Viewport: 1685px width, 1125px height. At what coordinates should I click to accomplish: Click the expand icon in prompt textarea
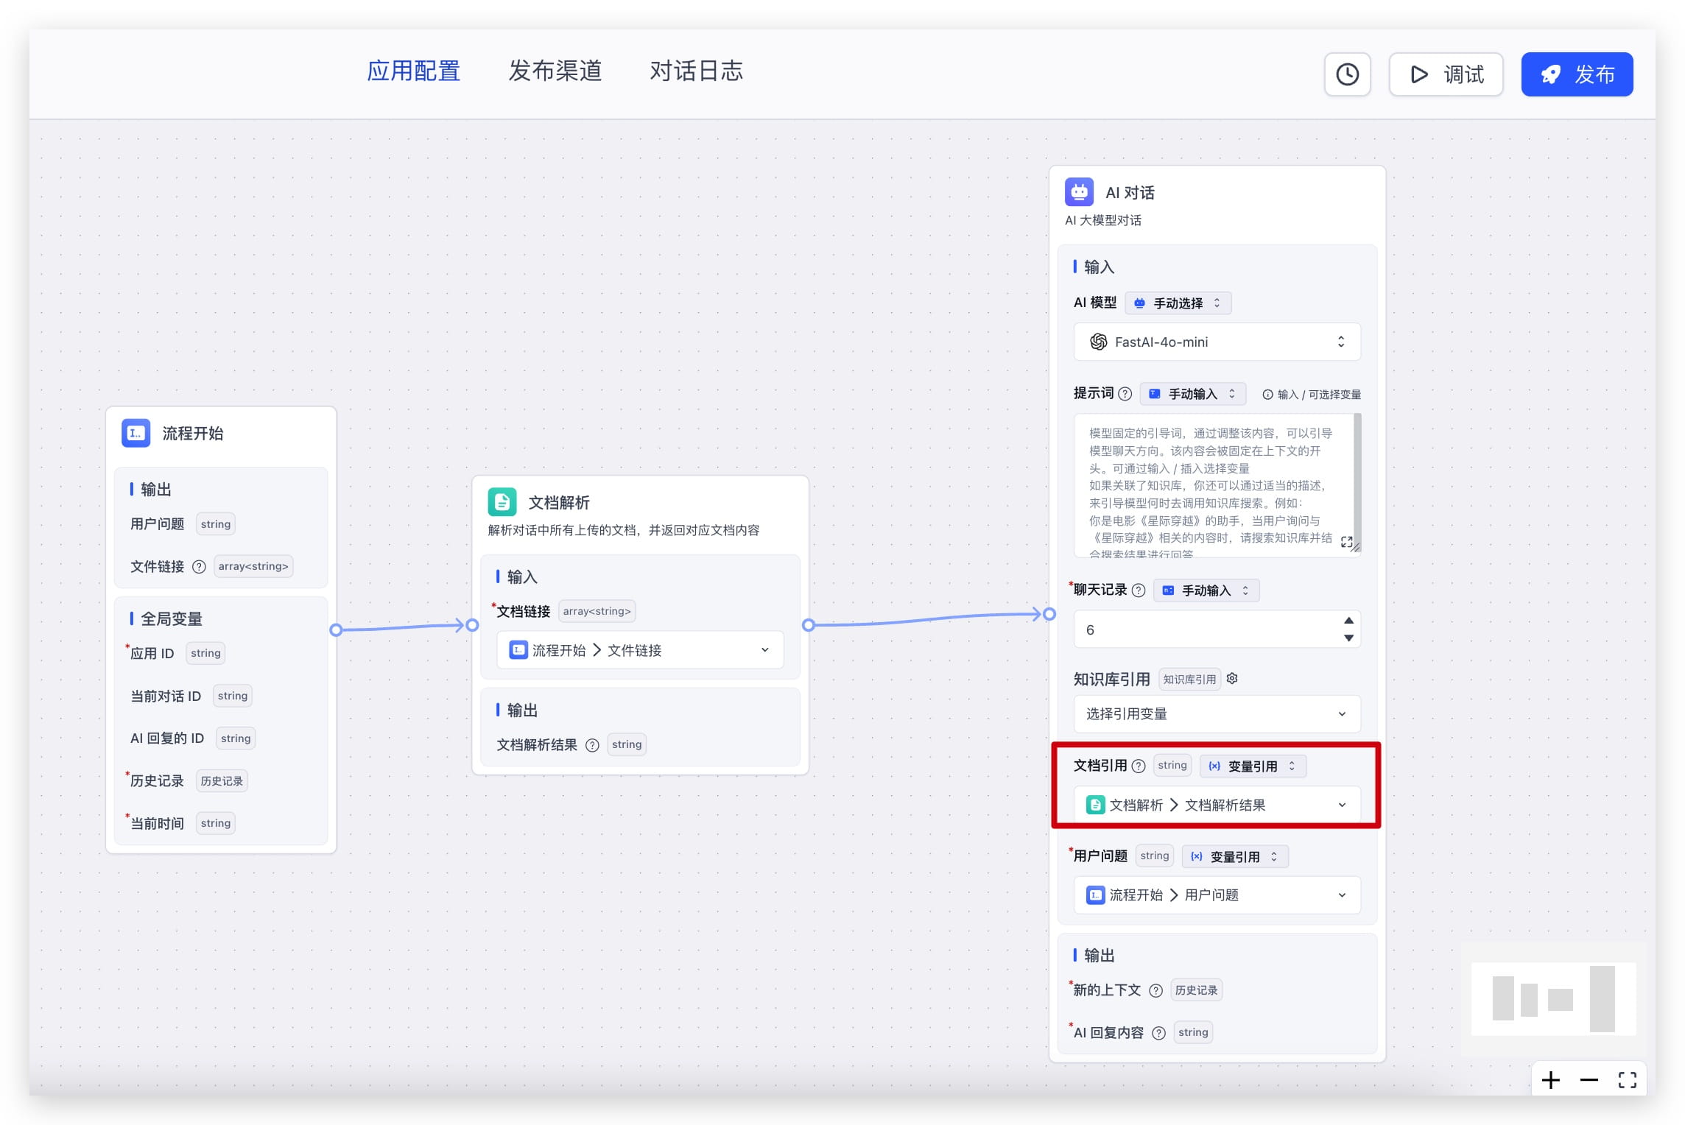(1346, 542)
